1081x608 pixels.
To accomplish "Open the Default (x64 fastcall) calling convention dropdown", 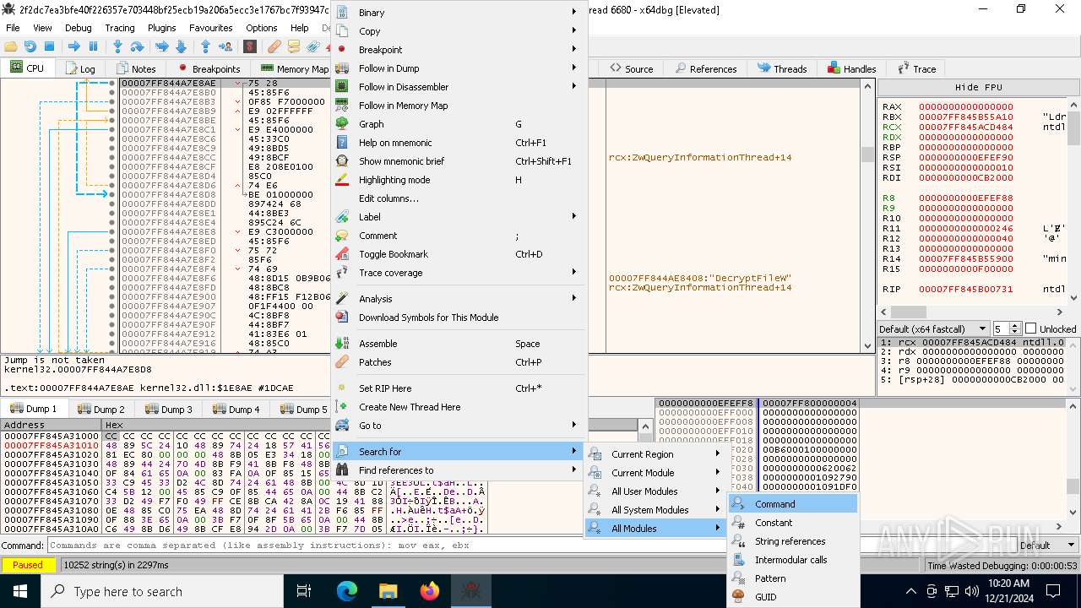I will click(932, 328).
